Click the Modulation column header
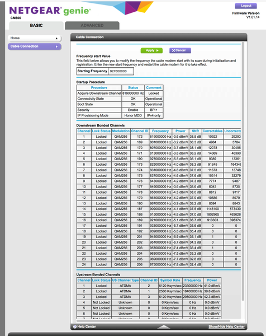Viewport: 266px width, 336px height. (121, 131)
